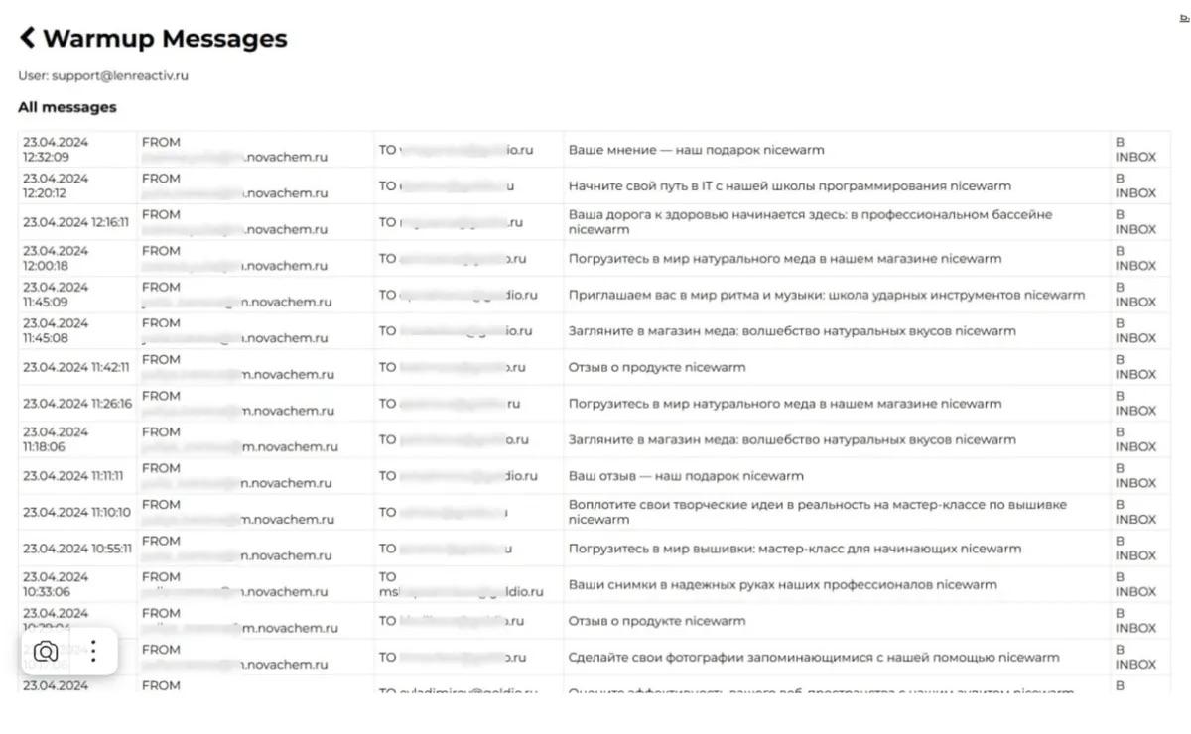
Task: Open the three-dot more options menu
Action: click(93, 652)
